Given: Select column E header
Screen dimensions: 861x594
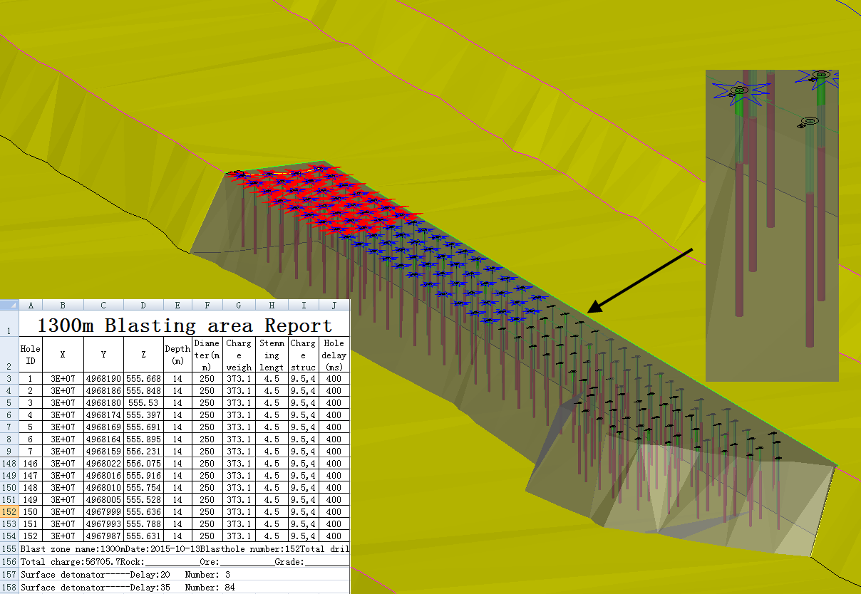Looking at the screenshot, I should 177,305.
